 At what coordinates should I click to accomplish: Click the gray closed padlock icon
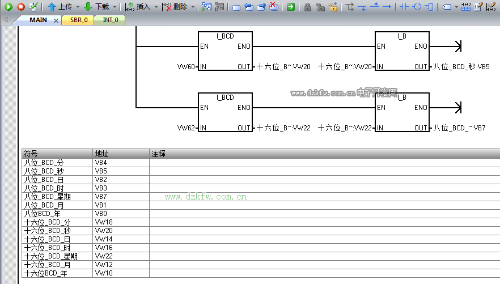click(307, 7)
